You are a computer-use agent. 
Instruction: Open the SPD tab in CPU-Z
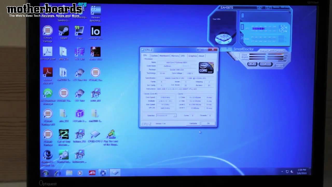(x=183, y=56)
